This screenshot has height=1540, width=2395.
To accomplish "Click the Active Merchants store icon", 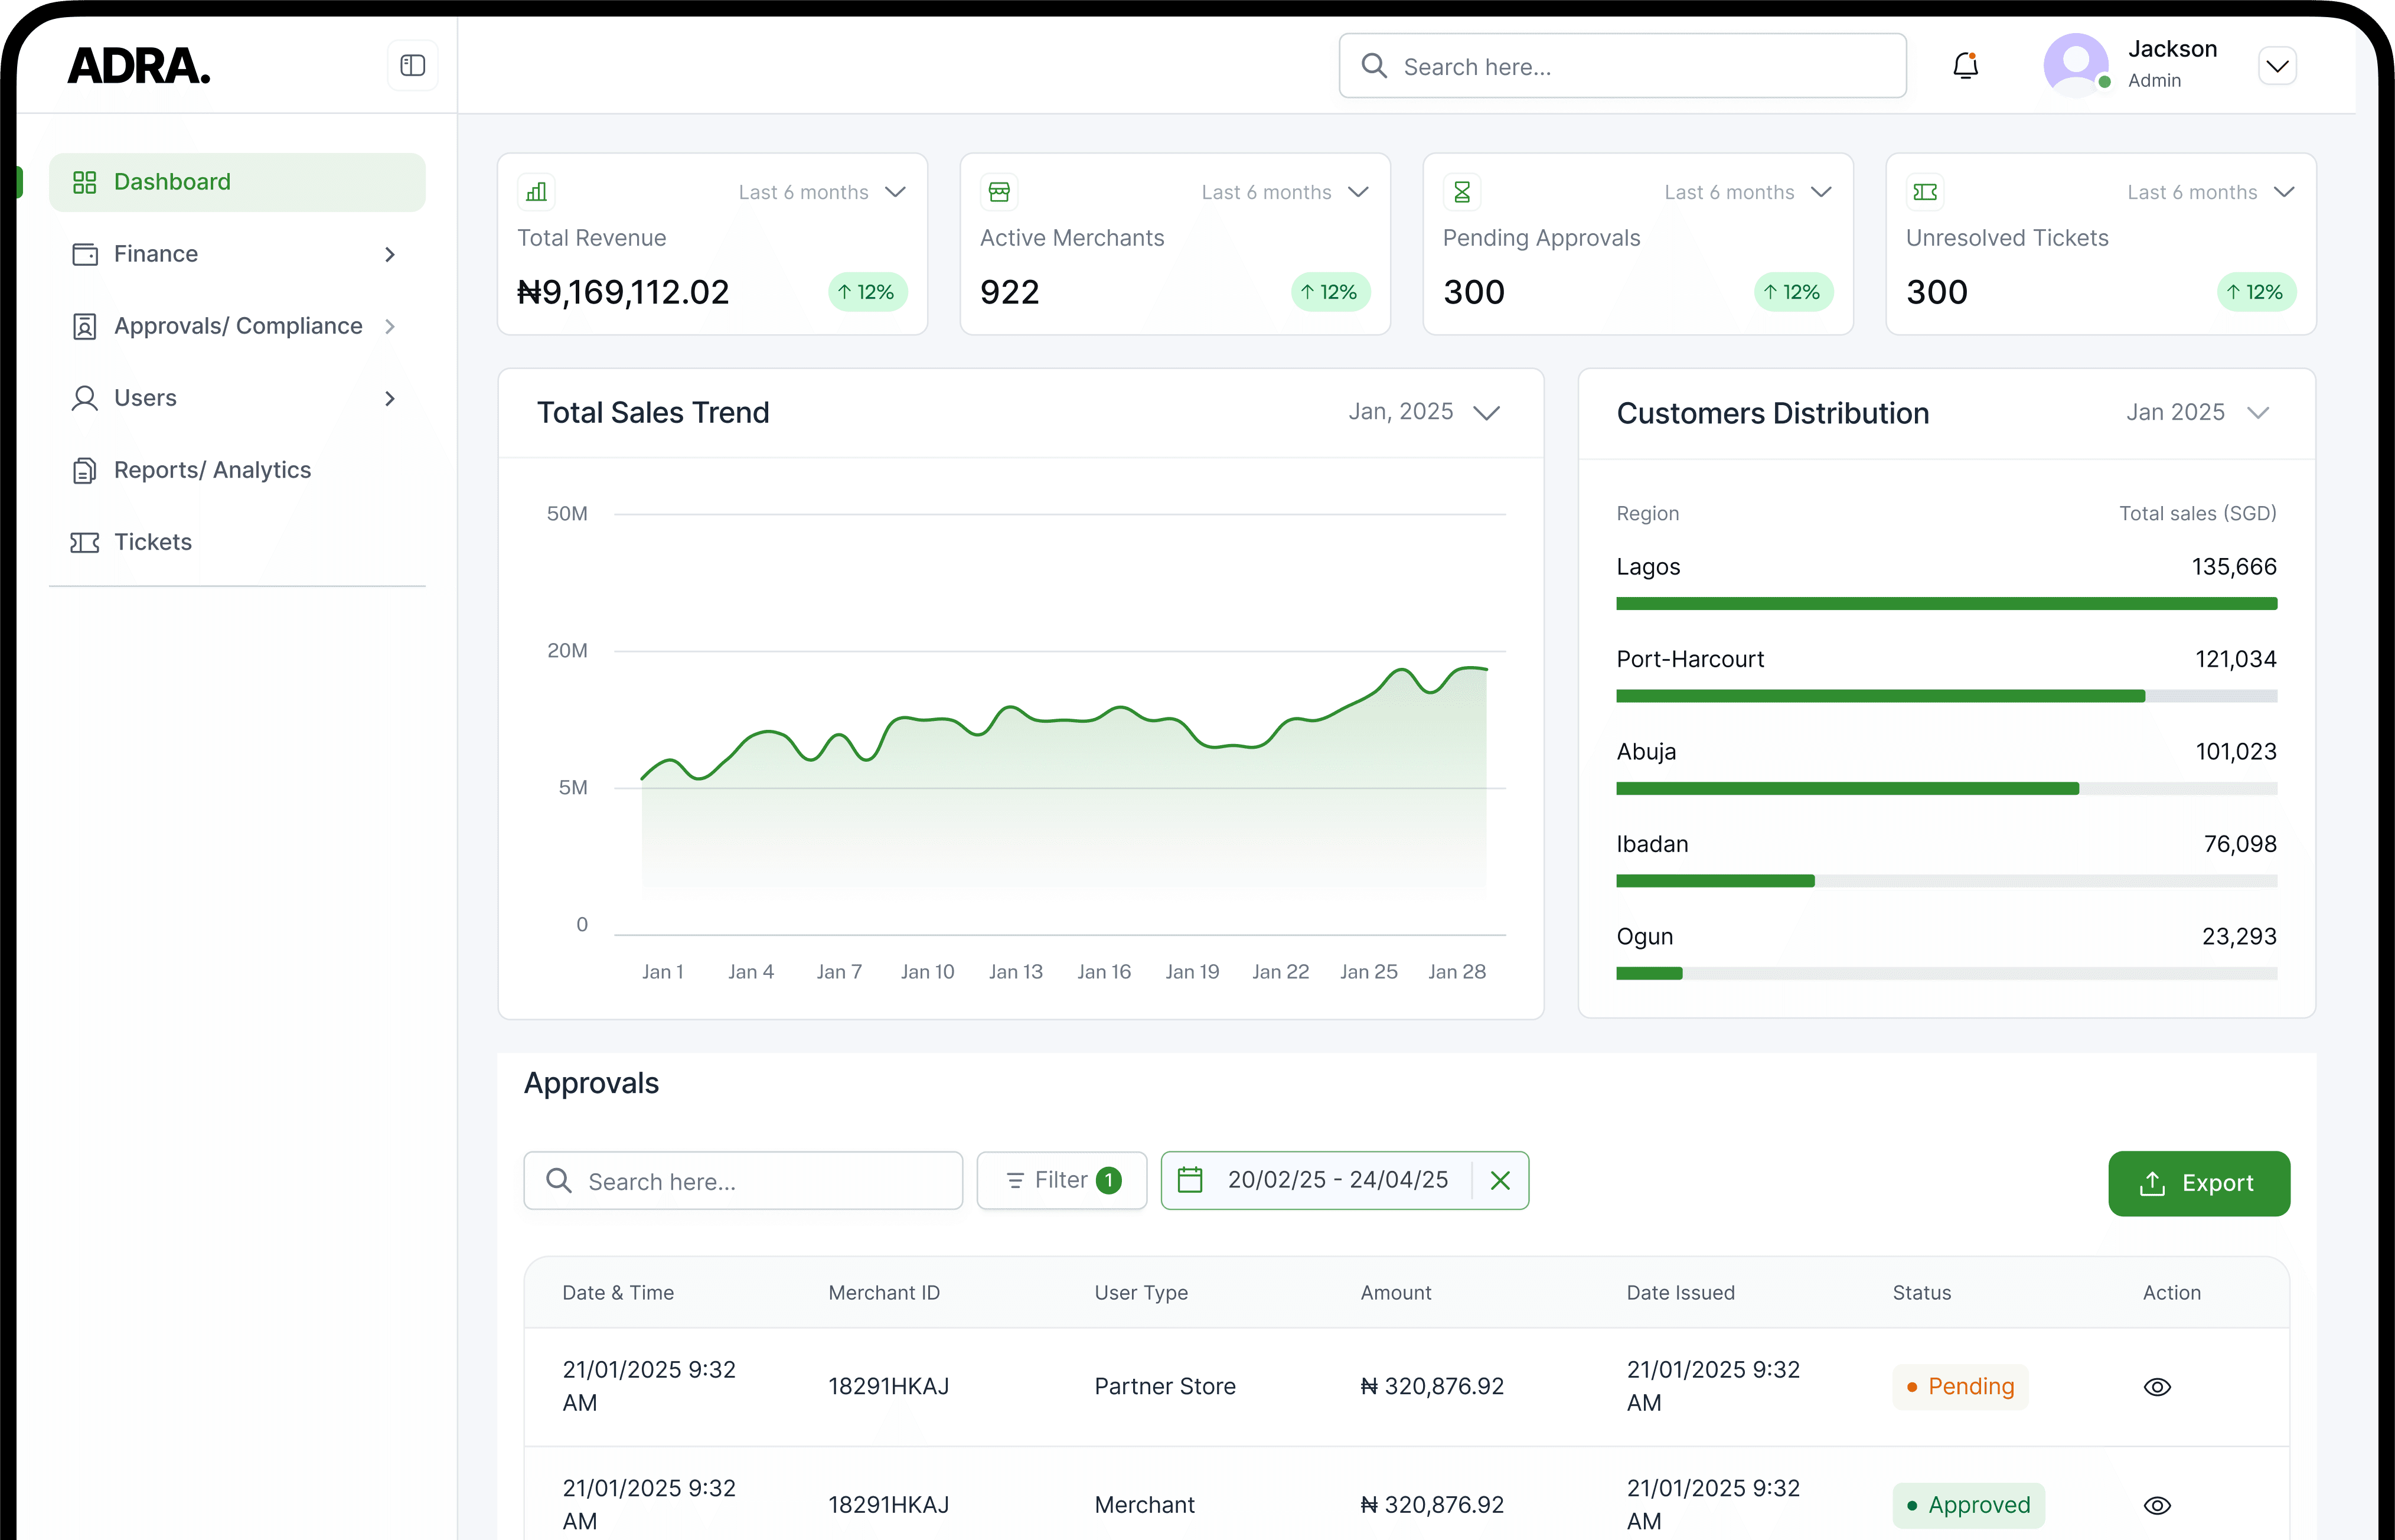I will (999, 192).
